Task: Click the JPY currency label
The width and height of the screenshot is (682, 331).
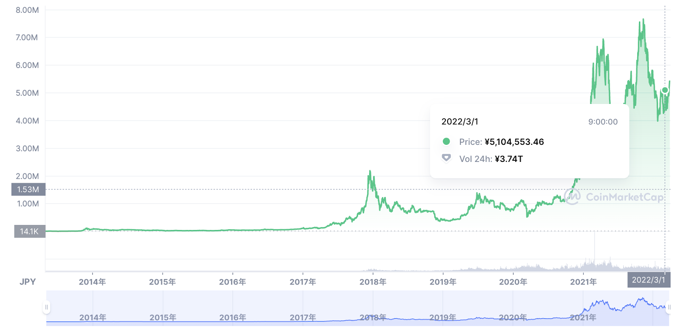Action: [28, 282]
